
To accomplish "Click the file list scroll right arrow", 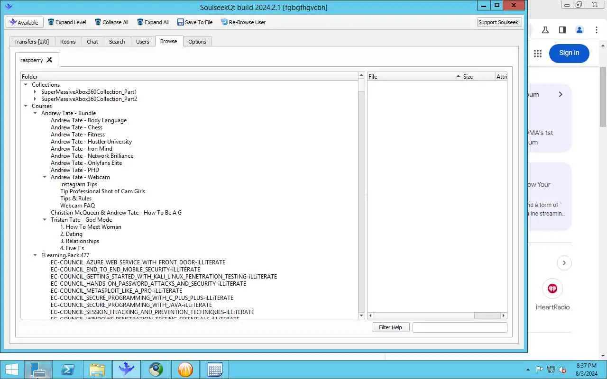I will pos(504,316).
